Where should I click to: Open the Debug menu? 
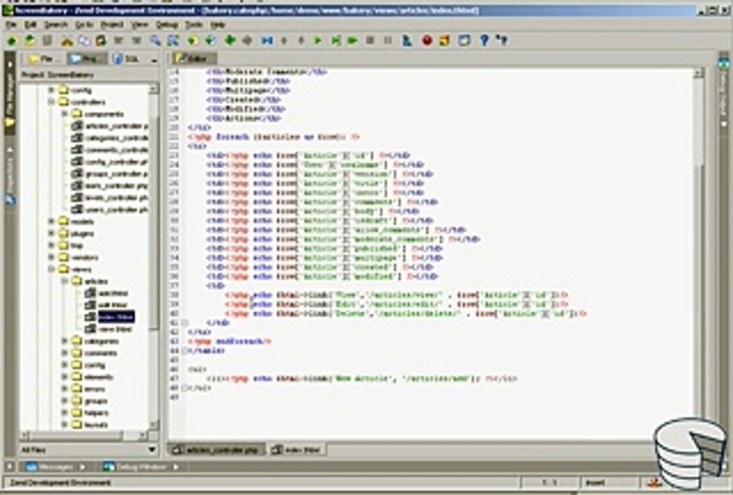(167, 25)
